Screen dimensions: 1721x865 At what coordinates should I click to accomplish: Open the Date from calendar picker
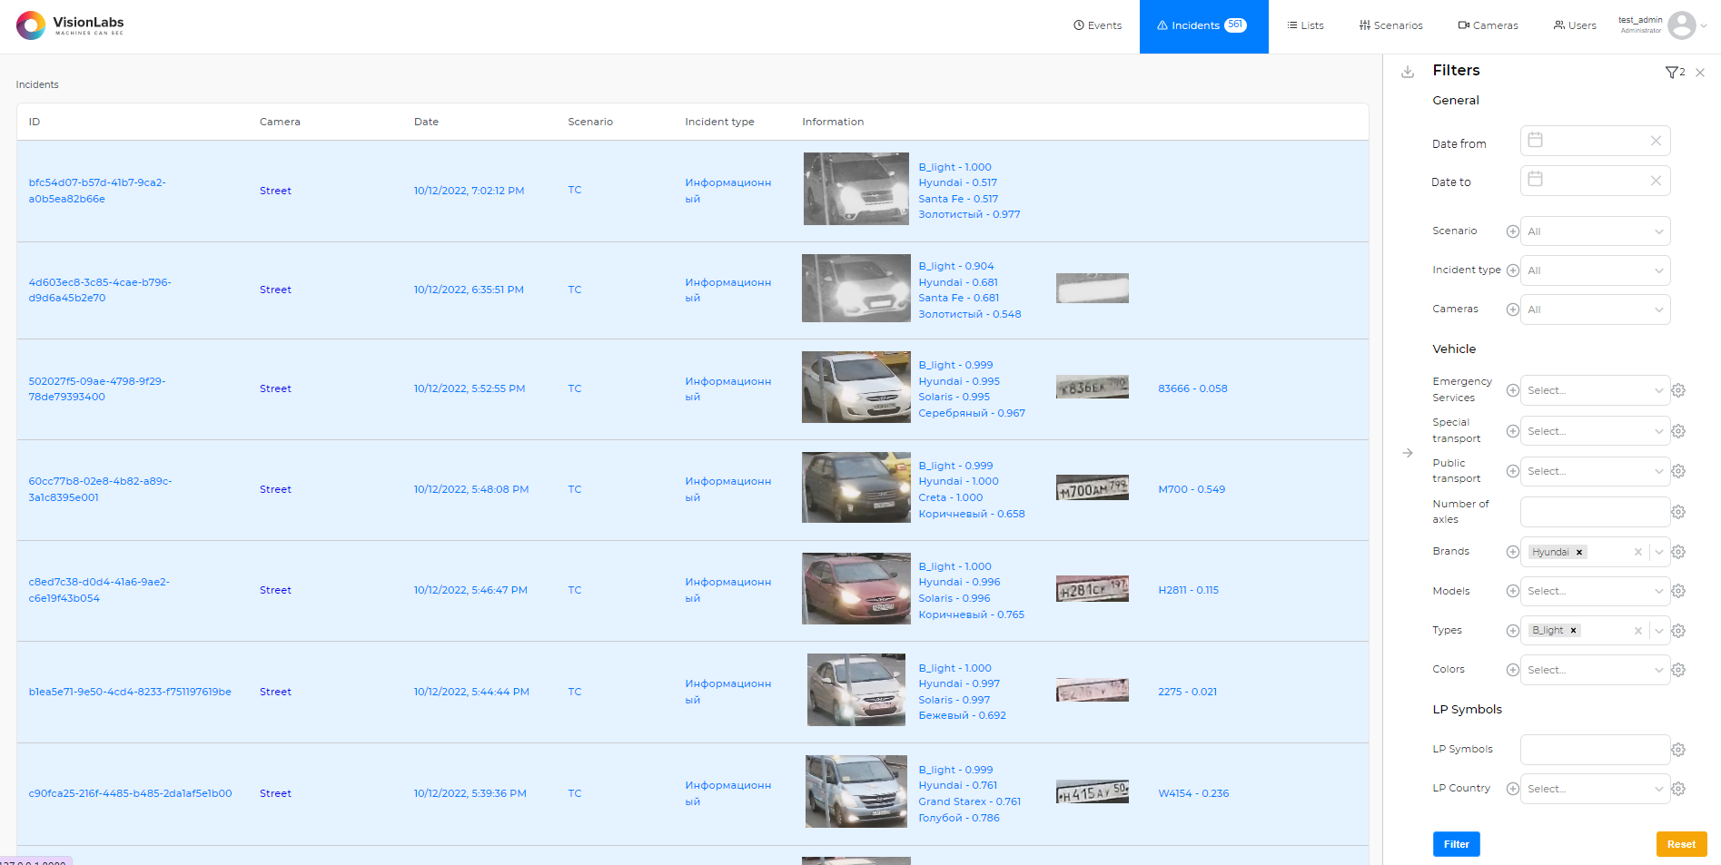tap(1535, 140)
